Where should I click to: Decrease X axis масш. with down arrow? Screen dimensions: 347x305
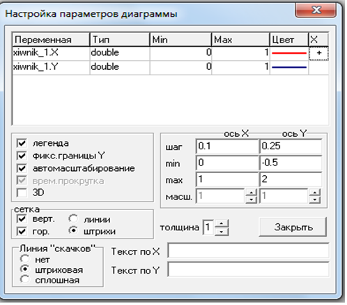coord(252,200)
